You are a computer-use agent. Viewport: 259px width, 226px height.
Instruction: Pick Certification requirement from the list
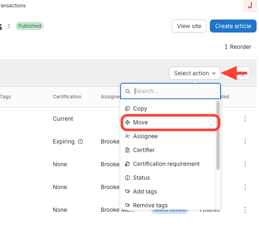(x=166, y=164)
